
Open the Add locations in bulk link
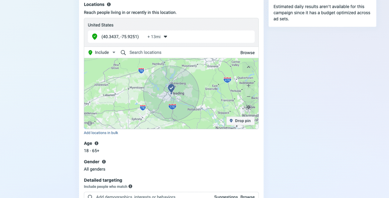tap(101, 133)
